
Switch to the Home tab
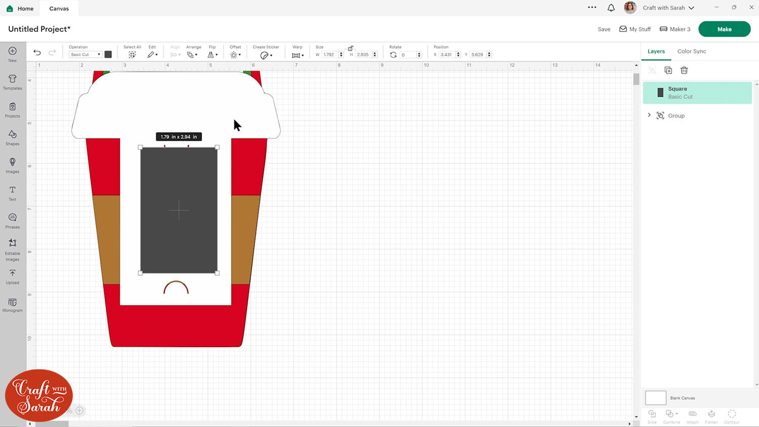pyautogui.click(x=20, y=9)
